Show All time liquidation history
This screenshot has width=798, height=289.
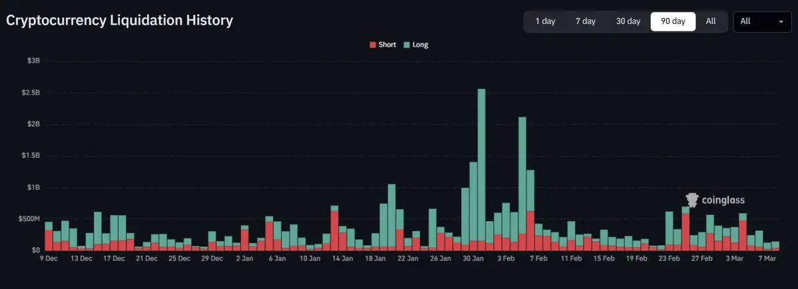click(x=710, y=21)
